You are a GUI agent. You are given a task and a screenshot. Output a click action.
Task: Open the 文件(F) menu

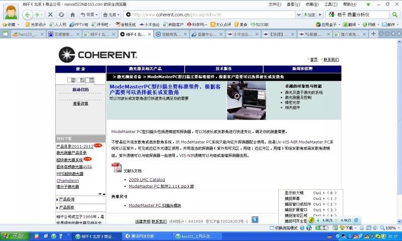(x=274, y=5)
